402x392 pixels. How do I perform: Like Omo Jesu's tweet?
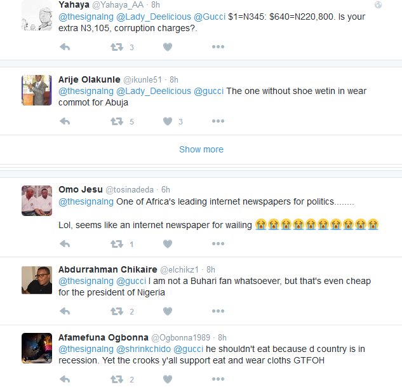click(x=168, y=244)
